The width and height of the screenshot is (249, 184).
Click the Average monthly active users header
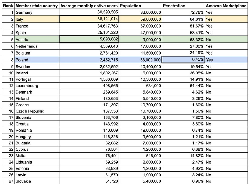(89, 6)
